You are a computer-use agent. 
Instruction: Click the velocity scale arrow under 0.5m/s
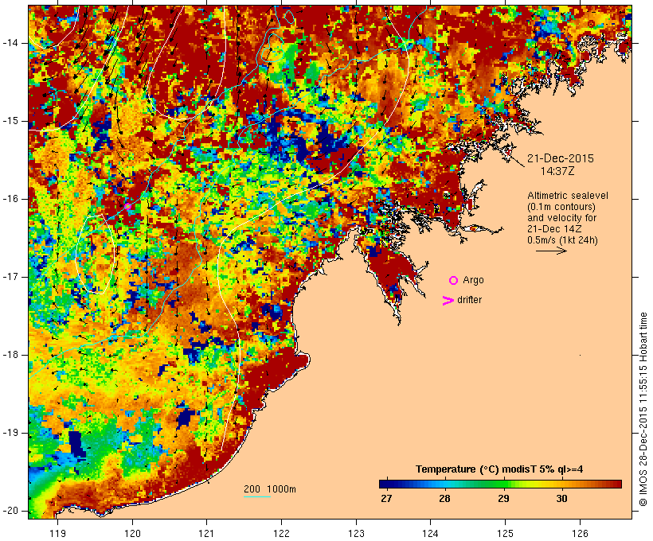(x=551, y=251)
